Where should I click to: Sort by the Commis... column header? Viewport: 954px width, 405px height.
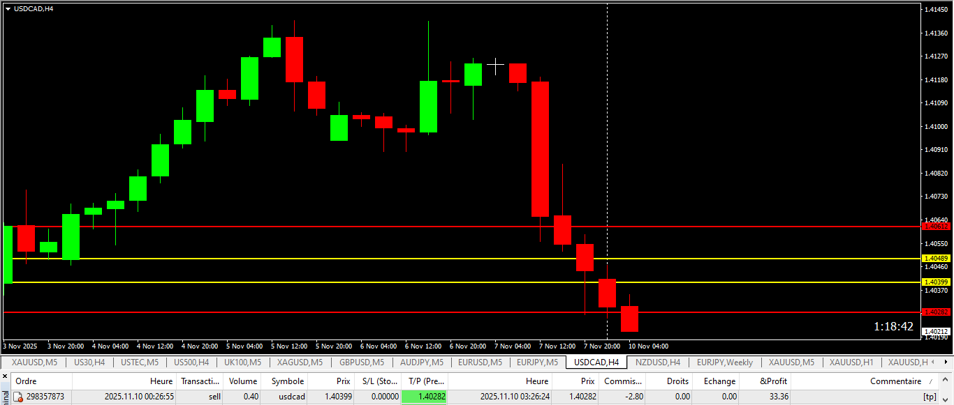pyautogui.click(x=622, y=381)
